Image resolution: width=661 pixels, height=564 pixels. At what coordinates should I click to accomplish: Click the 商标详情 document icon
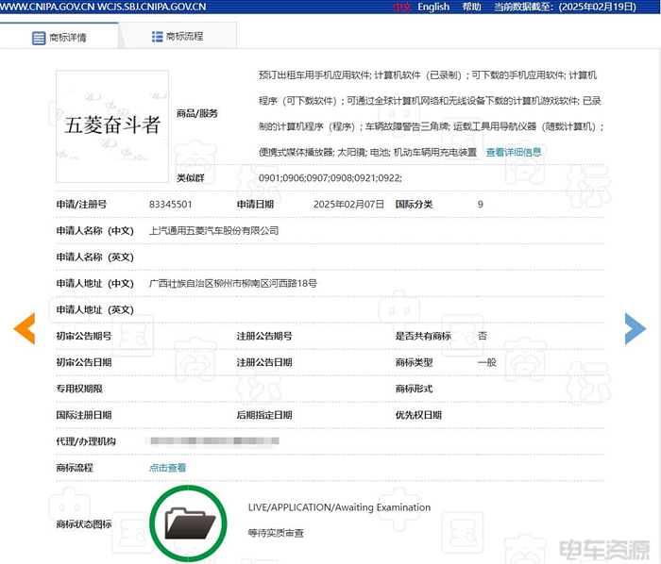click(x=39, y=38)
